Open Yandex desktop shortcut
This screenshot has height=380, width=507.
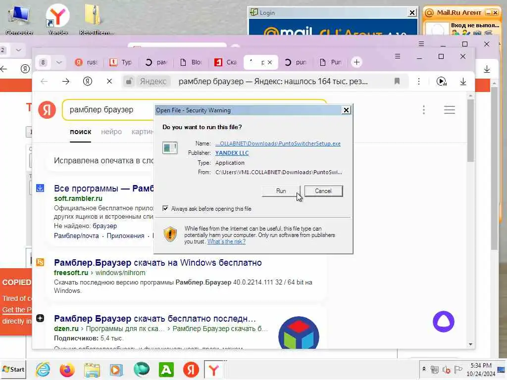point(57,19)
